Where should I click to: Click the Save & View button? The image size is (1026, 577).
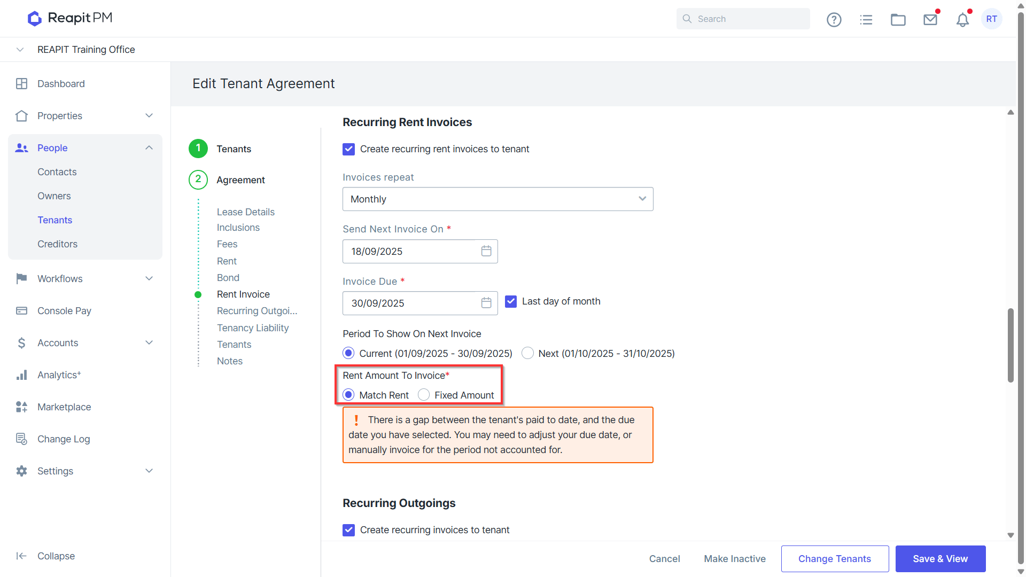(x=940, y=559)
